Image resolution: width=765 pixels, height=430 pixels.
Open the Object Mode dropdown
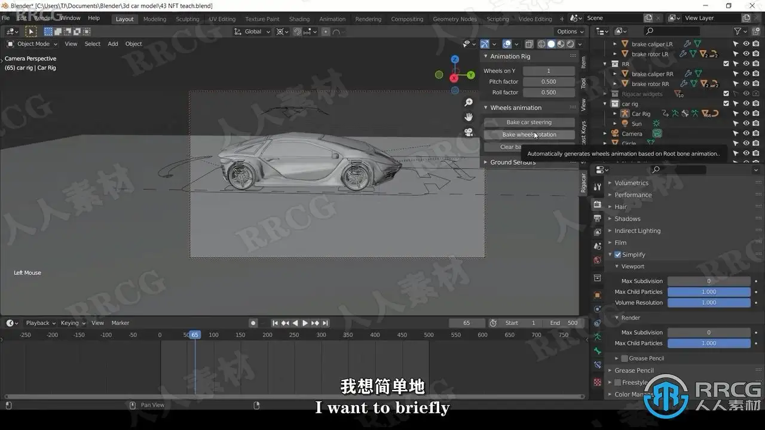coord(32,44)
